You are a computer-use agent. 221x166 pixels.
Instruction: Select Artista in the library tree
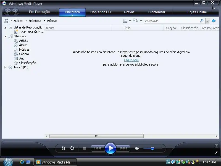point(23,41)
